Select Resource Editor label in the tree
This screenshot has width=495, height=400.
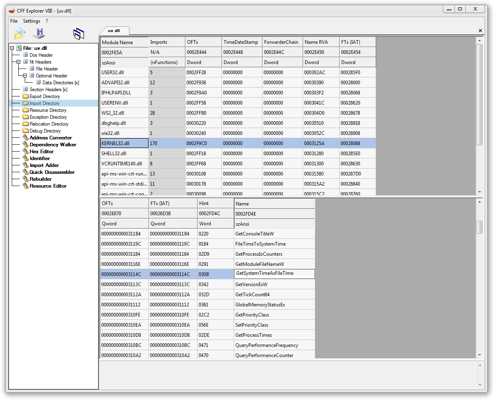(x=48, y=186)
